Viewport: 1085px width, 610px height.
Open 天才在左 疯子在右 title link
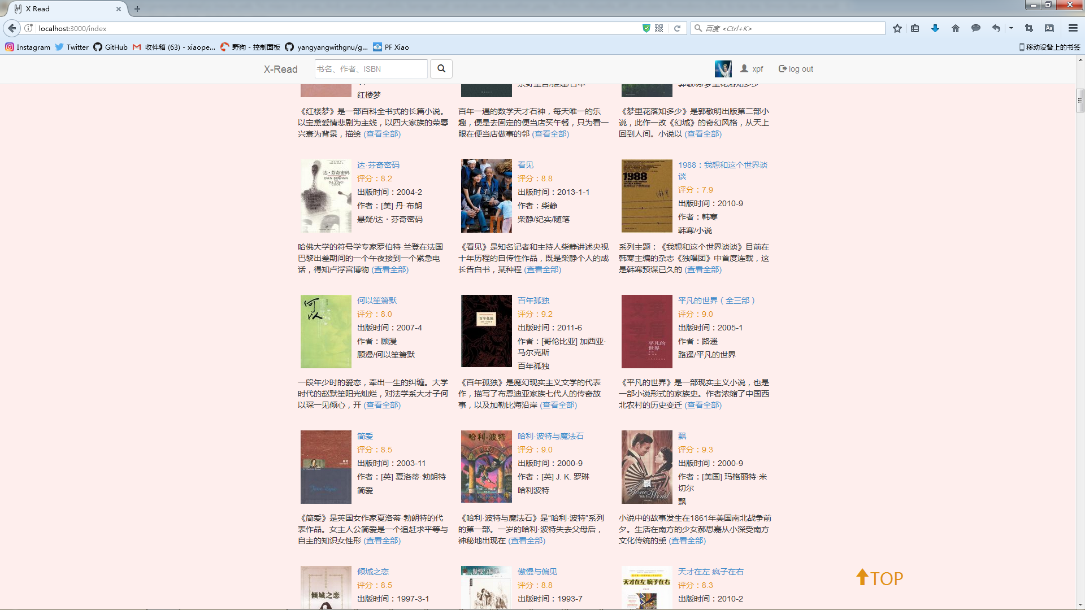[x=711, y=572]
